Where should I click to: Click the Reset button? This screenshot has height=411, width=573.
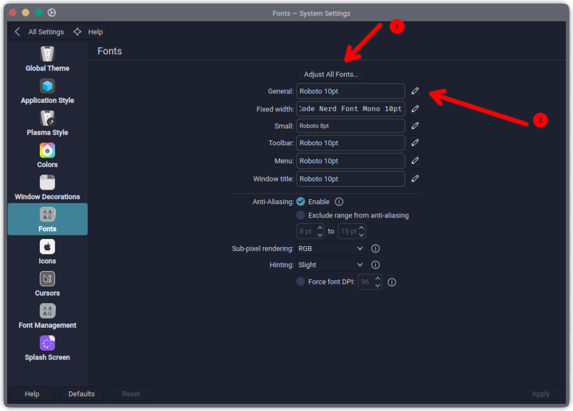coord(131,394)
